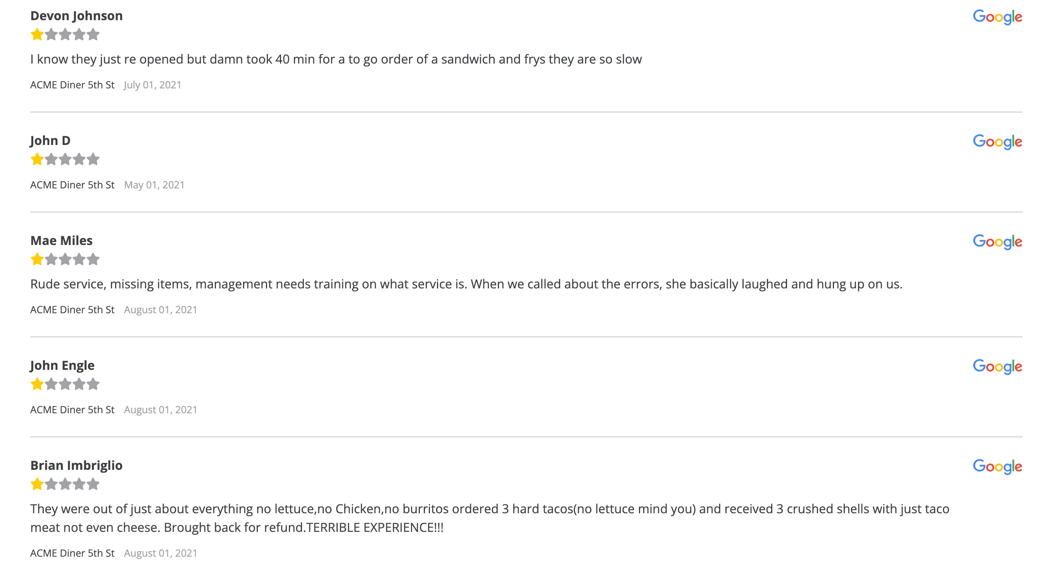The height and width of the screenshot is (578, 1053).
Task: Click the yellow star in Devon Johnson's rating
Action: 37,35
